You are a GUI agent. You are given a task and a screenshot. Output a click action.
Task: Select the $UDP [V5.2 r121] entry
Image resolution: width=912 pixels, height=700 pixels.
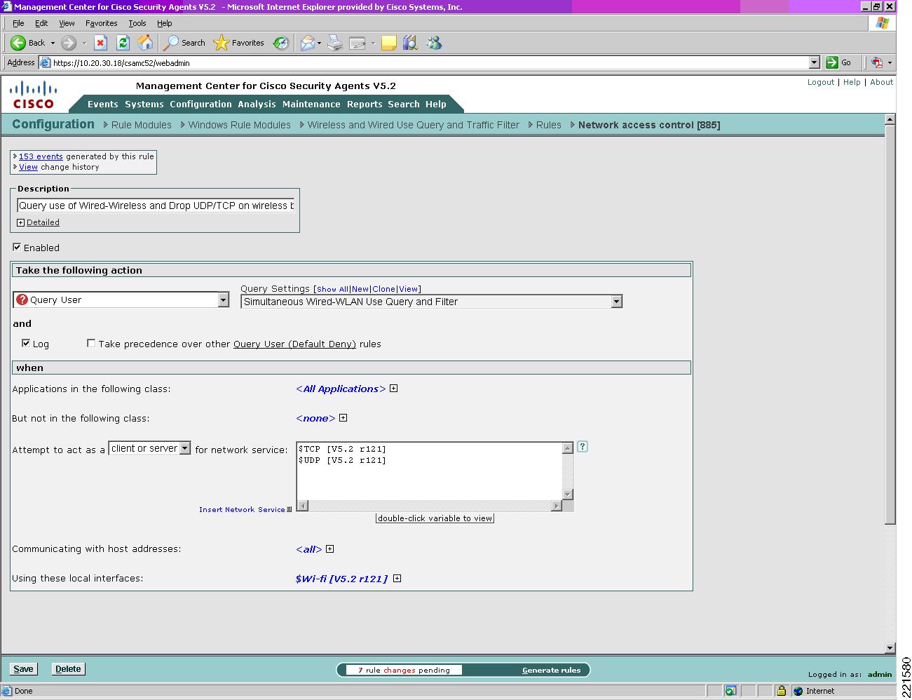342,460
